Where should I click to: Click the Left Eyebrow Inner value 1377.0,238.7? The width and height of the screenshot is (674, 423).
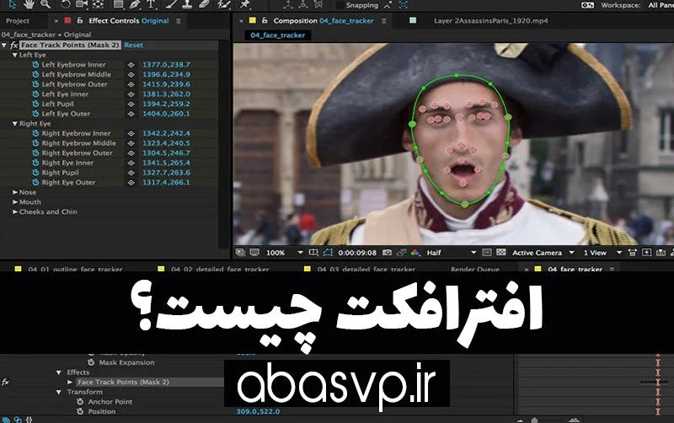pos(166,65)
